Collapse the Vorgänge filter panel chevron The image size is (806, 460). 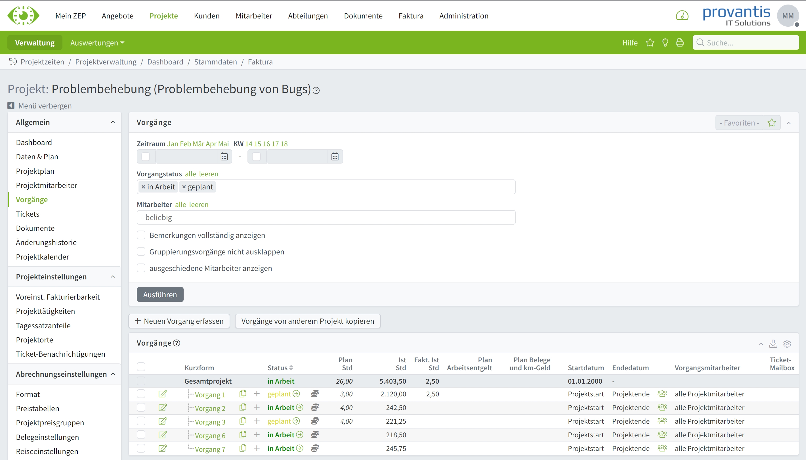789,123
